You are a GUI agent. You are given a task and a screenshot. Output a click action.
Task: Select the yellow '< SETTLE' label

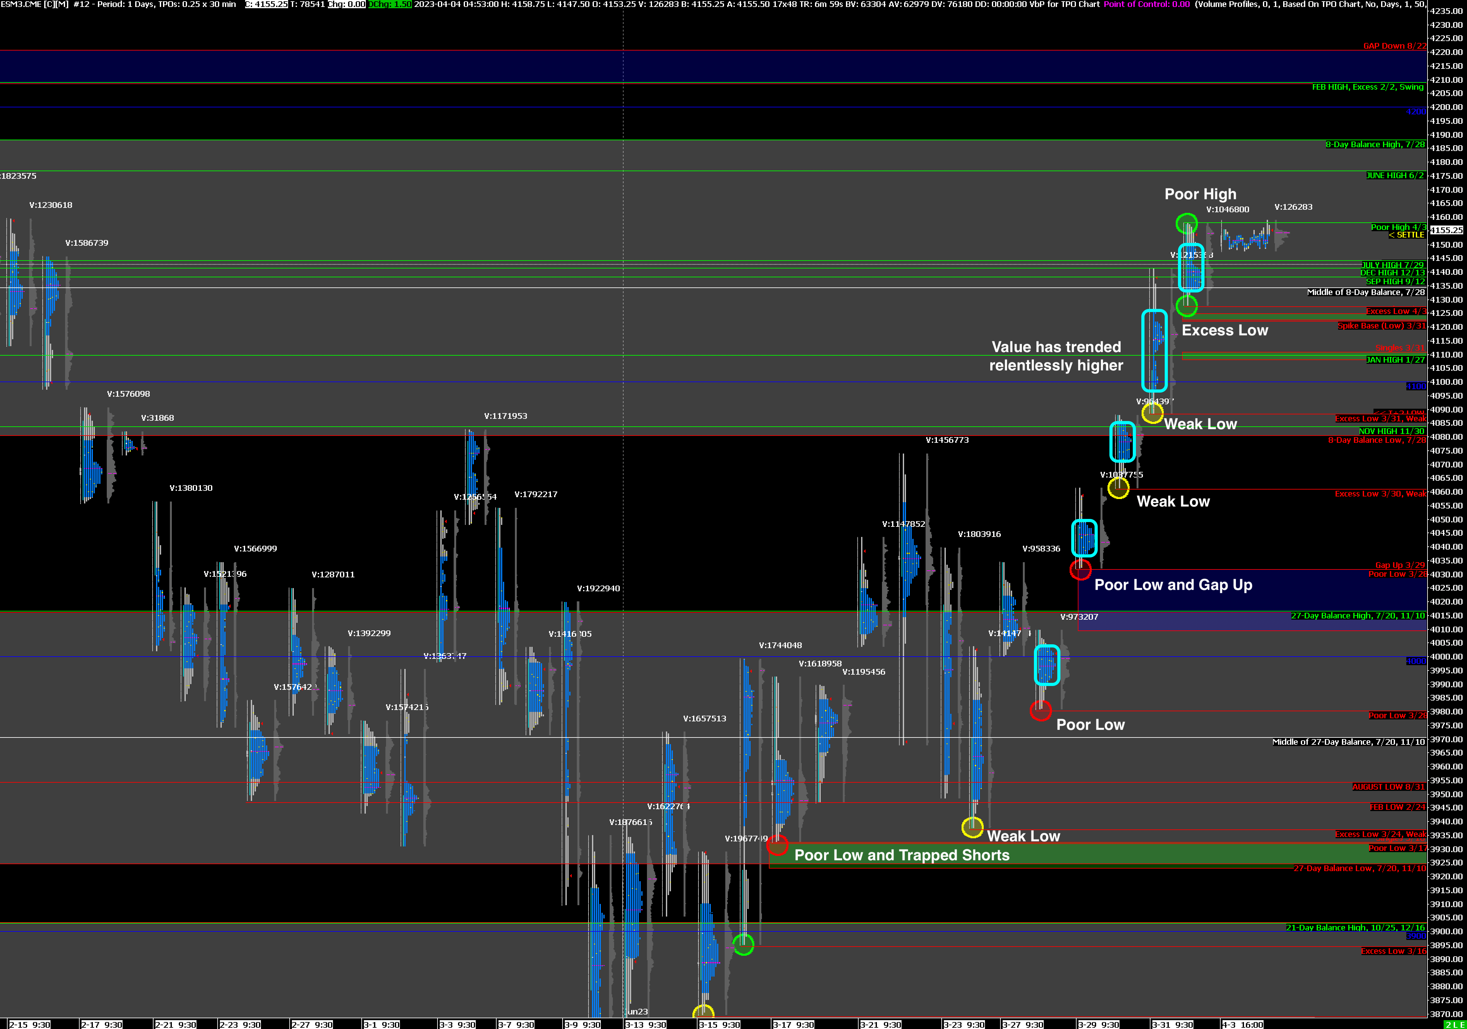pyautogui.click(x=1406, y=235)
